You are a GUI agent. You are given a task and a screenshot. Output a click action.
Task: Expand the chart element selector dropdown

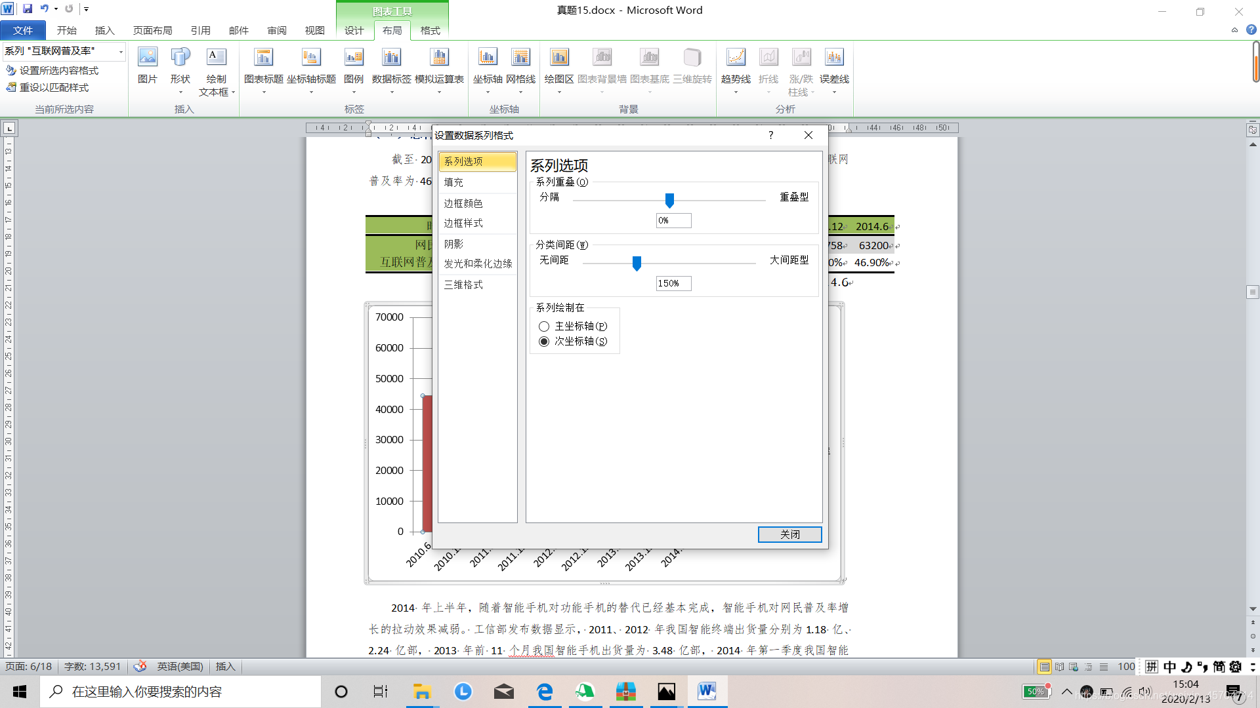[121, 51]
